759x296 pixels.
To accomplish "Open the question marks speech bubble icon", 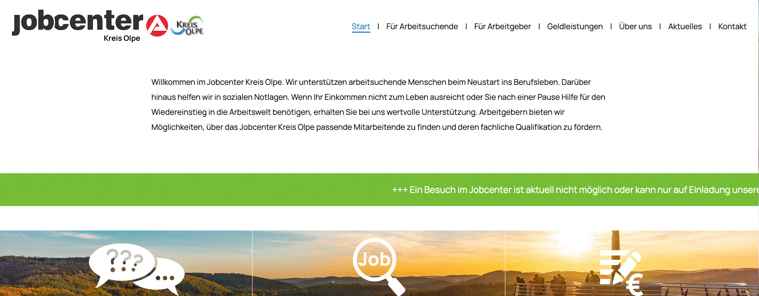I will tap(137, 269).
